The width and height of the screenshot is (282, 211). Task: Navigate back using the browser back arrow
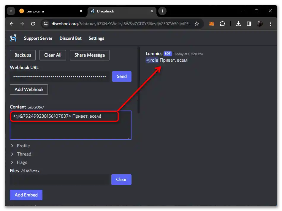coord(11,24)
